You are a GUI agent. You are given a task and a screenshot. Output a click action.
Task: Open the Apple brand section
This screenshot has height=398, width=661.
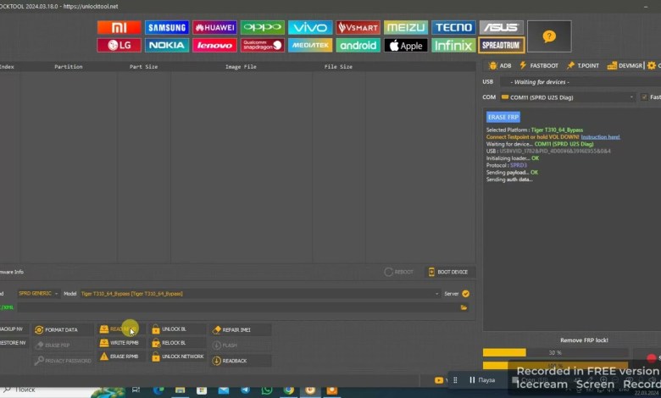(405, 46)
